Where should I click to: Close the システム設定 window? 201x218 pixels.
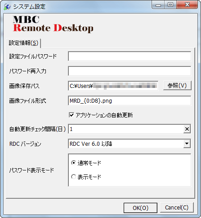click(187, 5)
